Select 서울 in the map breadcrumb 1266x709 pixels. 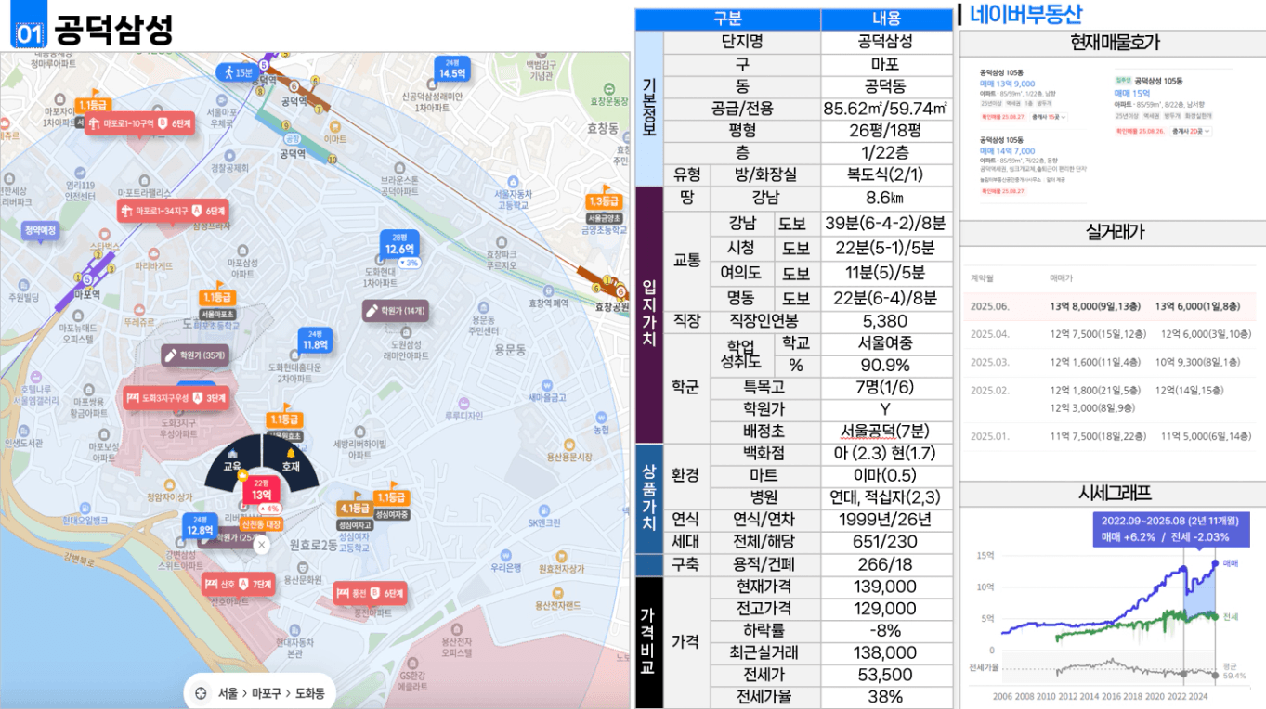(228, 692)
